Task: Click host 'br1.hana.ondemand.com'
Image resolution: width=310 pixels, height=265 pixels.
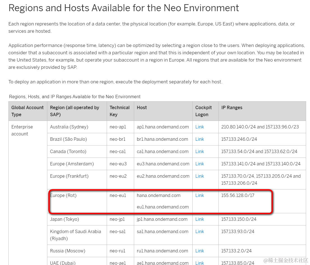Action: [x=162, y=139]
